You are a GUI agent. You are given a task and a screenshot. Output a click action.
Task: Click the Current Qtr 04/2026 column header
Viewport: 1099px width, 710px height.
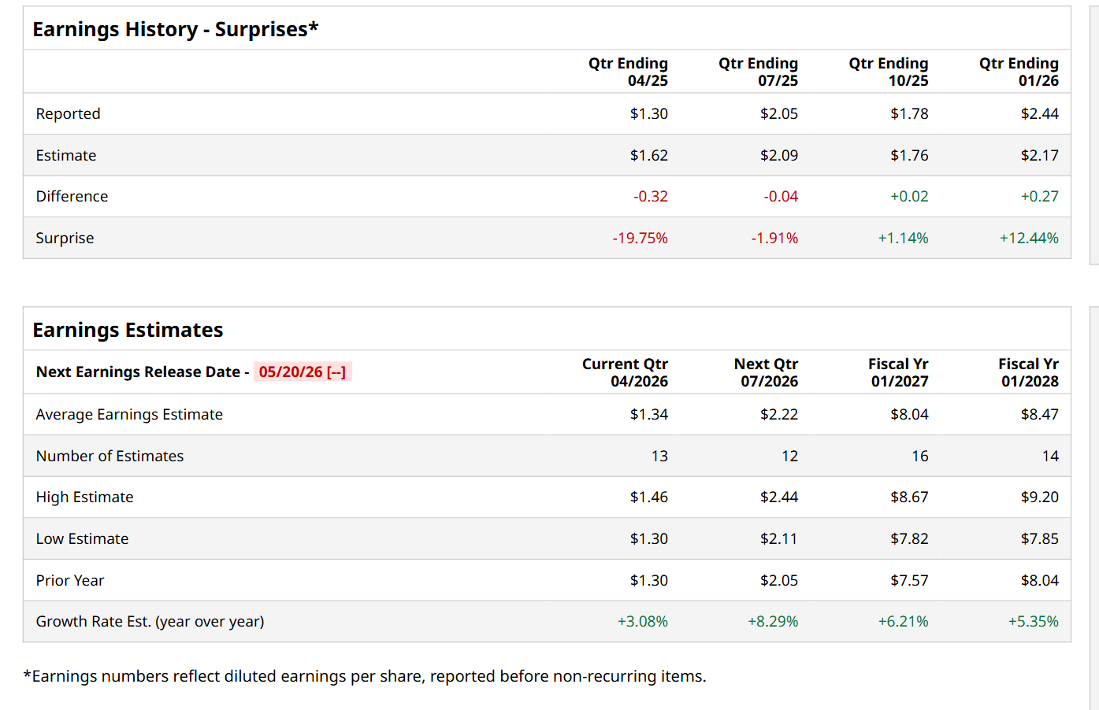point(625,372)
